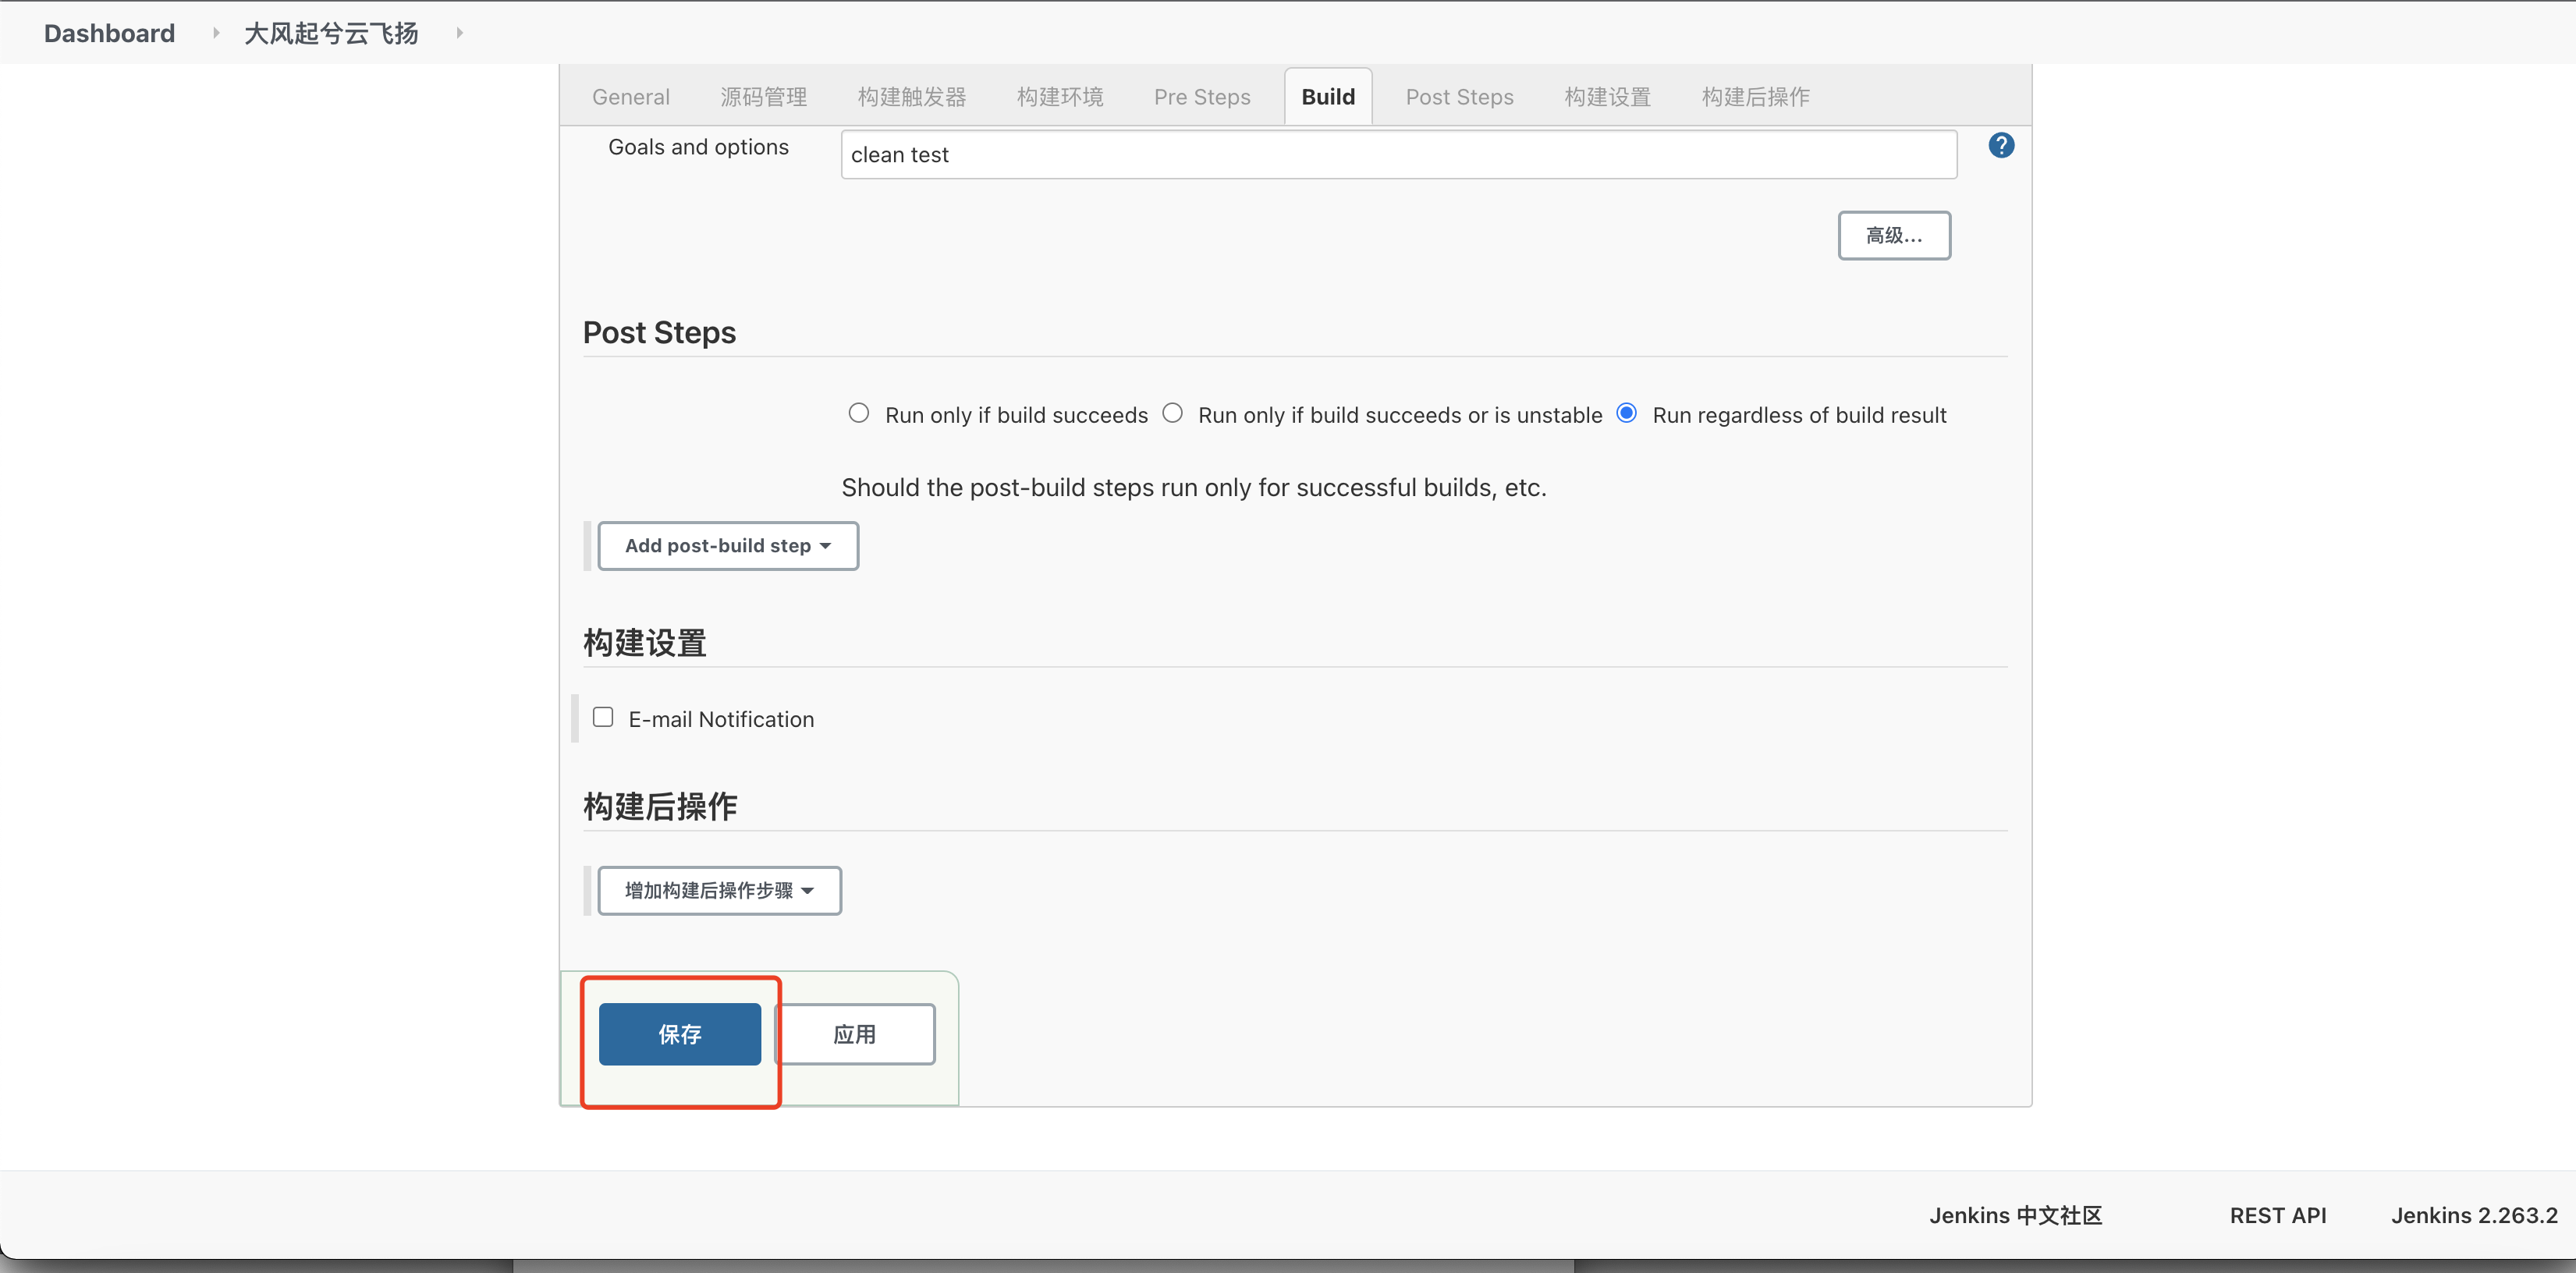
Task: Open the Pre Steps tab
Action: point(1201,96)
